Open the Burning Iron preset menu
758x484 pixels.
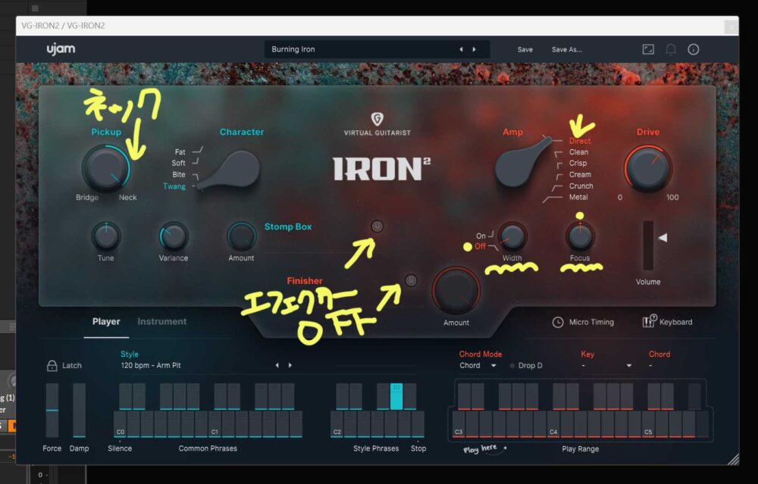pyautogui.click(x=377, y=49)
